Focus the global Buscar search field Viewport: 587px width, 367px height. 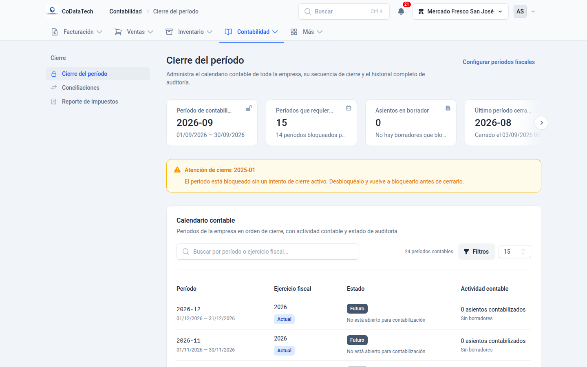tap(344, 11)
